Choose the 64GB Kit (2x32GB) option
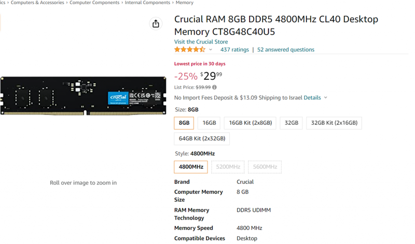 pos(202,138)
